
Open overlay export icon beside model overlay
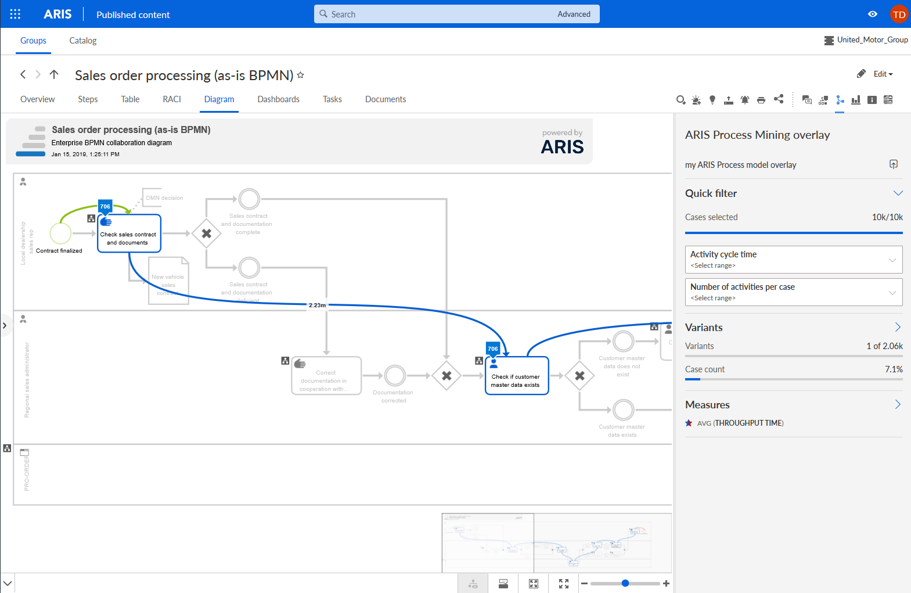coord(894,164)
